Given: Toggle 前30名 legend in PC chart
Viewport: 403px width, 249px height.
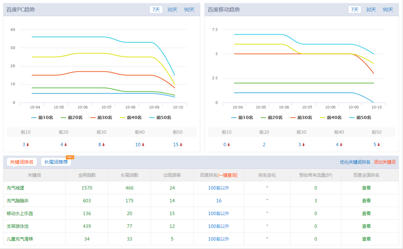Looking at the screenshot, I should point(101,117).
